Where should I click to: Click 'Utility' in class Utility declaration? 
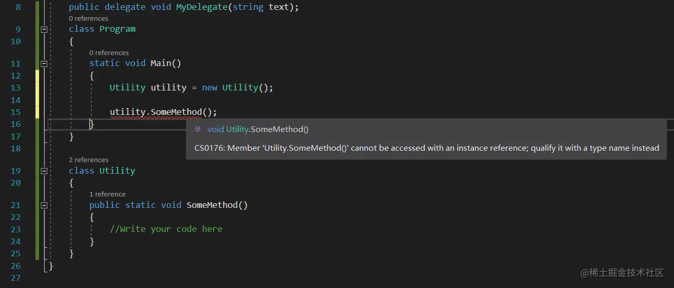coord(117,171)
